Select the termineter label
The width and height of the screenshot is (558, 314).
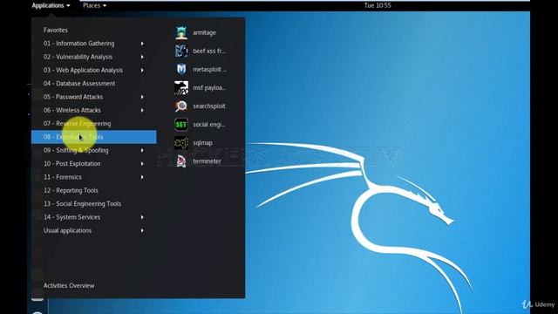tap(207, 161)
